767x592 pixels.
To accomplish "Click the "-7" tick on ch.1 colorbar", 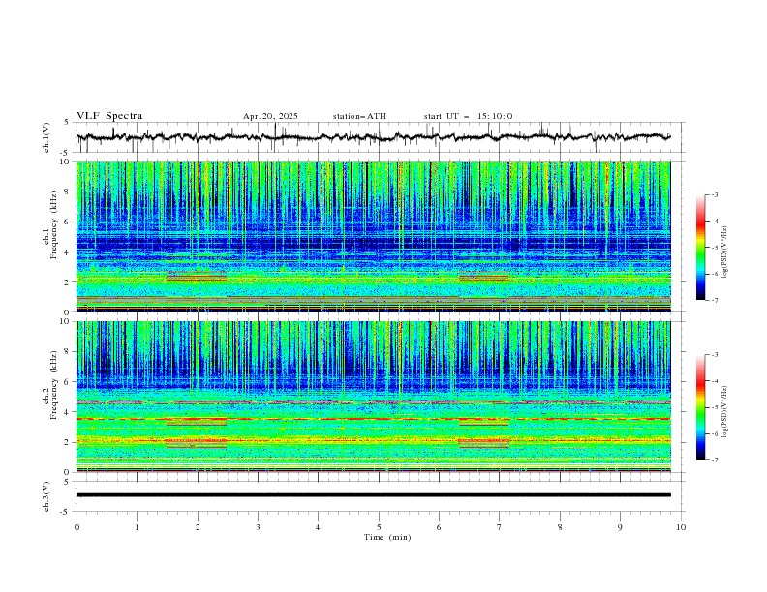I will (714, 301).
